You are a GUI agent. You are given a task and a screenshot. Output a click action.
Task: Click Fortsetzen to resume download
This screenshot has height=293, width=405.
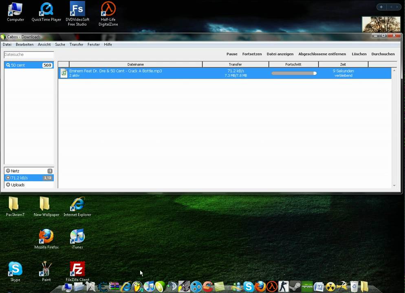tap(252, 54)
